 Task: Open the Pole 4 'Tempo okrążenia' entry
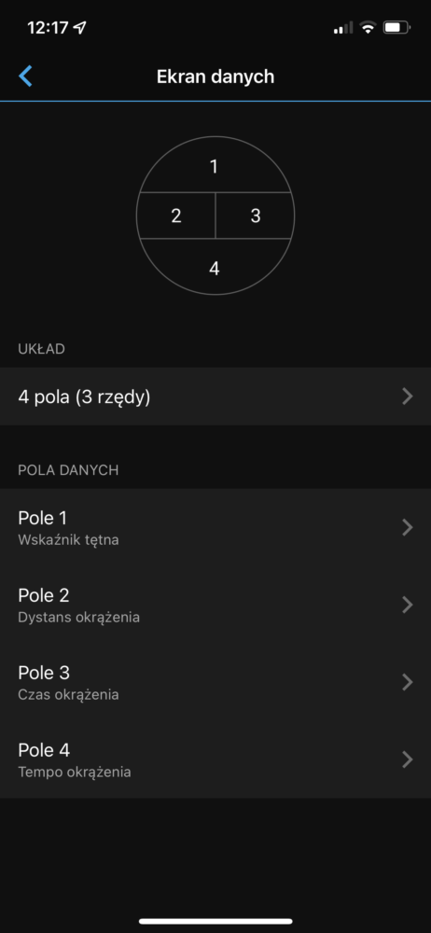point(215,759)
